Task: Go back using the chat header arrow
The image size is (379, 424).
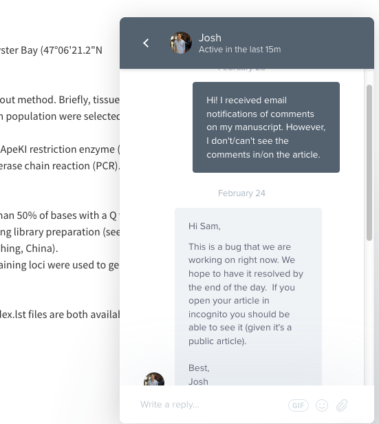Action: 146,43
